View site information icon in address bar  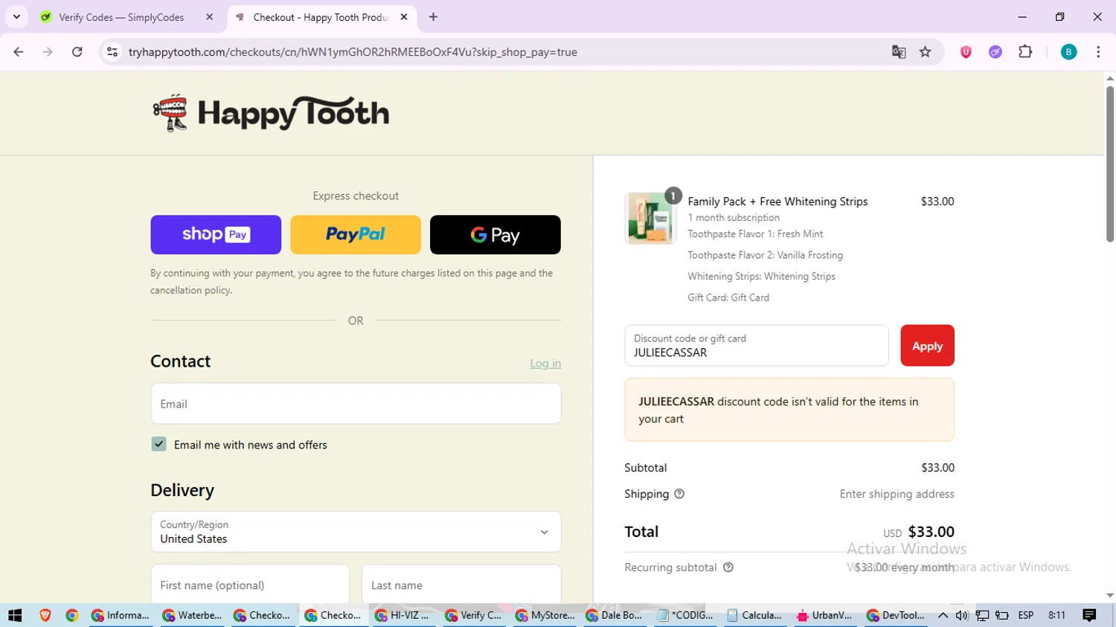click(x=112, y=52)
